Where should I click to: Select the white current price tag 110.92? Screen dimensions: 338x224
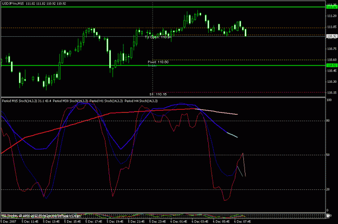[332, 36]
